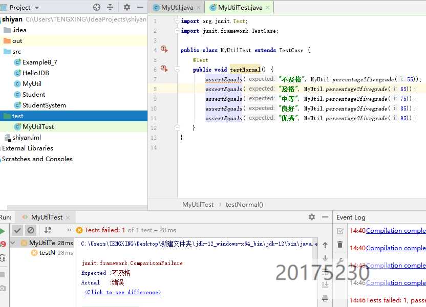Clear all Event Log entries trash icon

coord(340,244)
